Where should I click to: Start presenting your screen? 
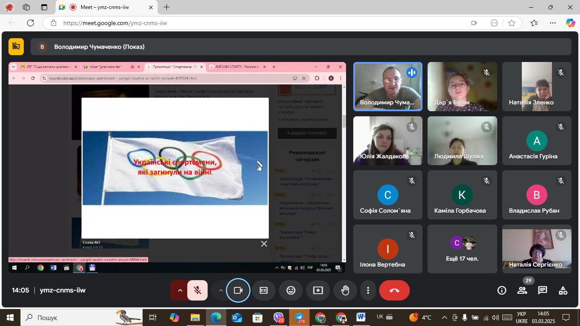(x=318, y=290)
